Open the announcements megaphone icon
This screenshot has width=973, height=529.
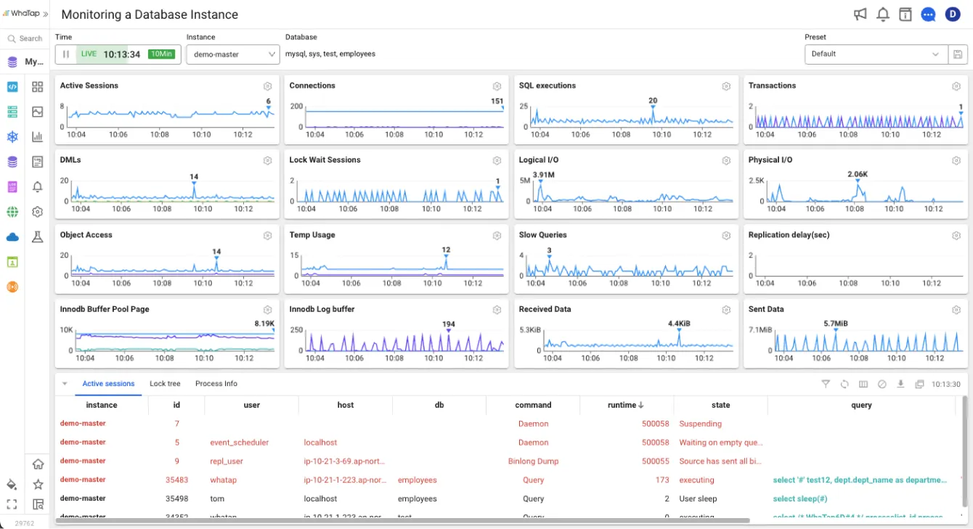coord(860,15)
